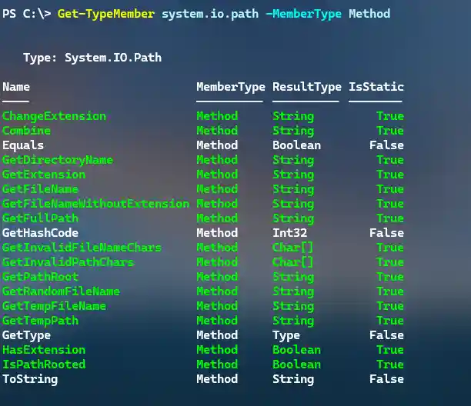This screenshot has width=471, height=406.
Task: Click the ResultType column header
Action: click(307, 87)
